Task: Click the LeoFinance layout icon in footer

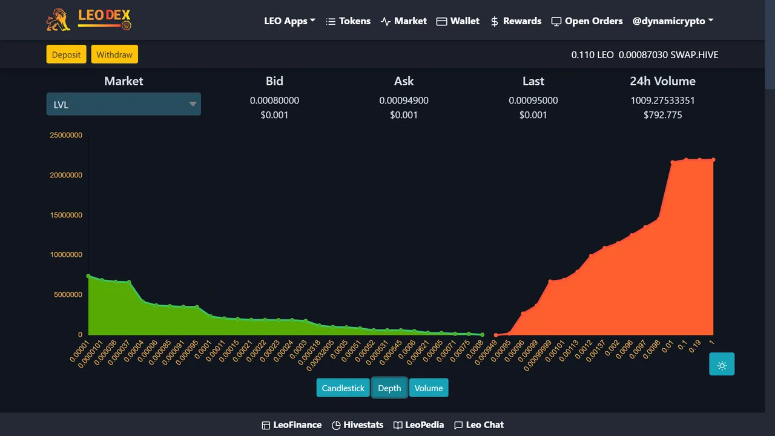Action: (x=266, y=425)
